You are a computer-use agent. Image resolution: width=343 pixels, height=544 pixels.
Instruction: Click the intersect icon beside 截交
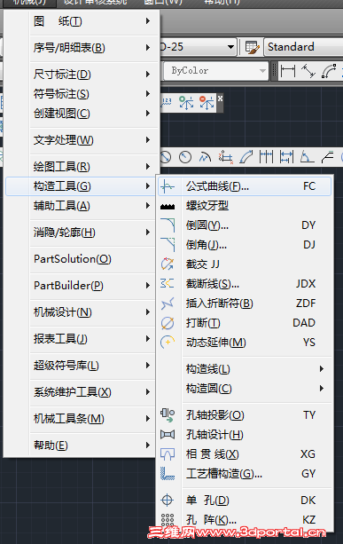[168, 264]
